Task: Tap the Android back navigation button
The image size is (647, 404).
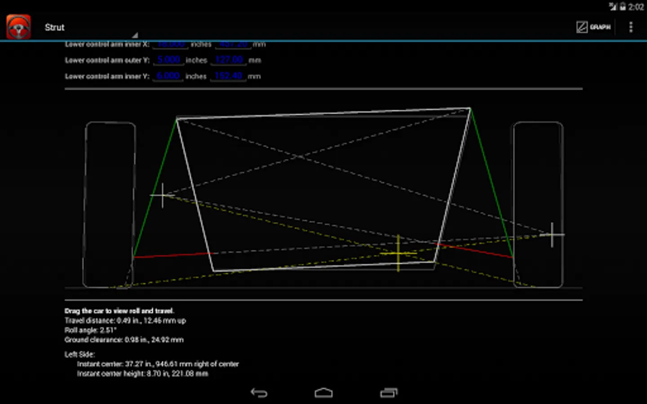Action: (x=259, y=393)
